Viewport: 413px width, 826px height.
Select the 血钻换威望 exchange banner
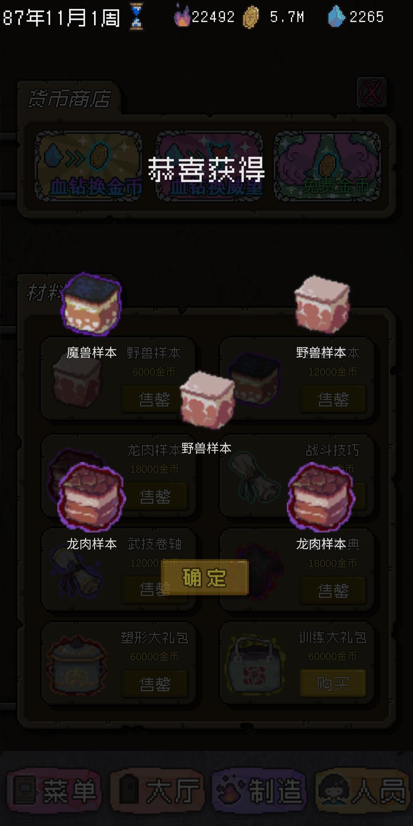click(210, 165)
